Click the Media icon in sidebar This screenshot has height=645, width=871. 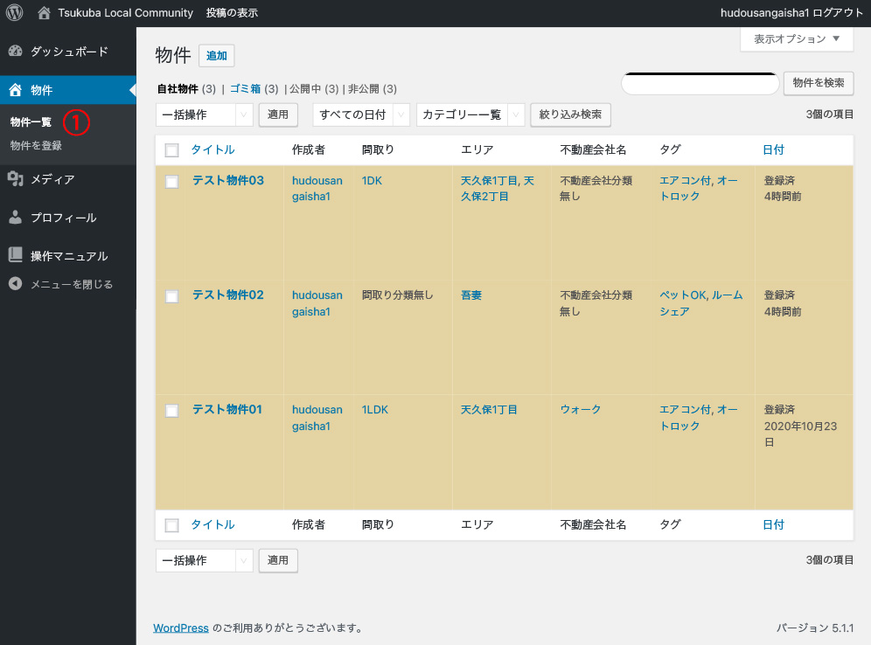tap(15, 179)
